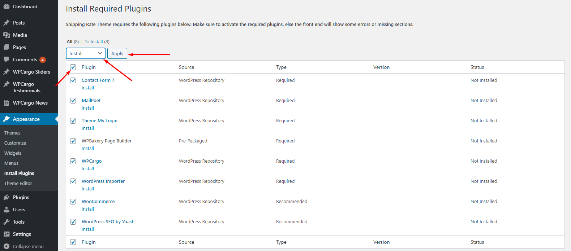Open the Pages menu
The width and height of the screenshot is (571, 251).
click(x=20, y=47)
